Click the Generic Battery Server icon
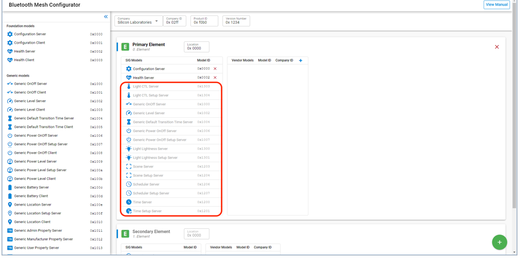The image size is (520, 258). pyautogui.click(x=10, y=188)
